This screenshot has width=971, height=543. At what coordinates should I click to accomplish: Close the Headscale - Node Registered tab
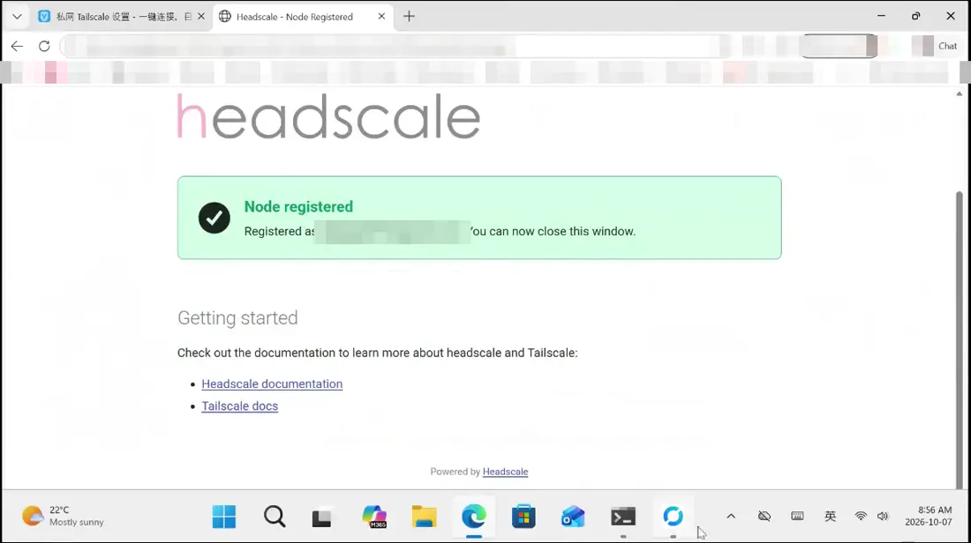tap(381, 17)
